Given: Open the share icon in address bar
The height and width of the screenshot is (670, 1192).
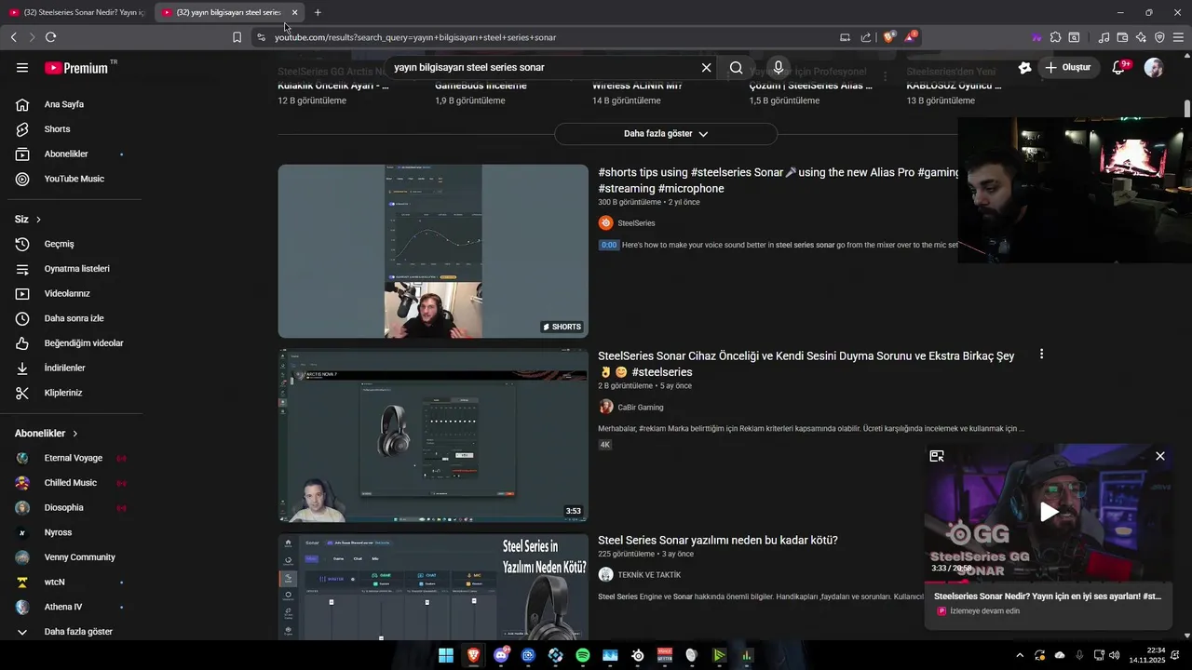Looking at the screenshot, I should tap(866, 37).
